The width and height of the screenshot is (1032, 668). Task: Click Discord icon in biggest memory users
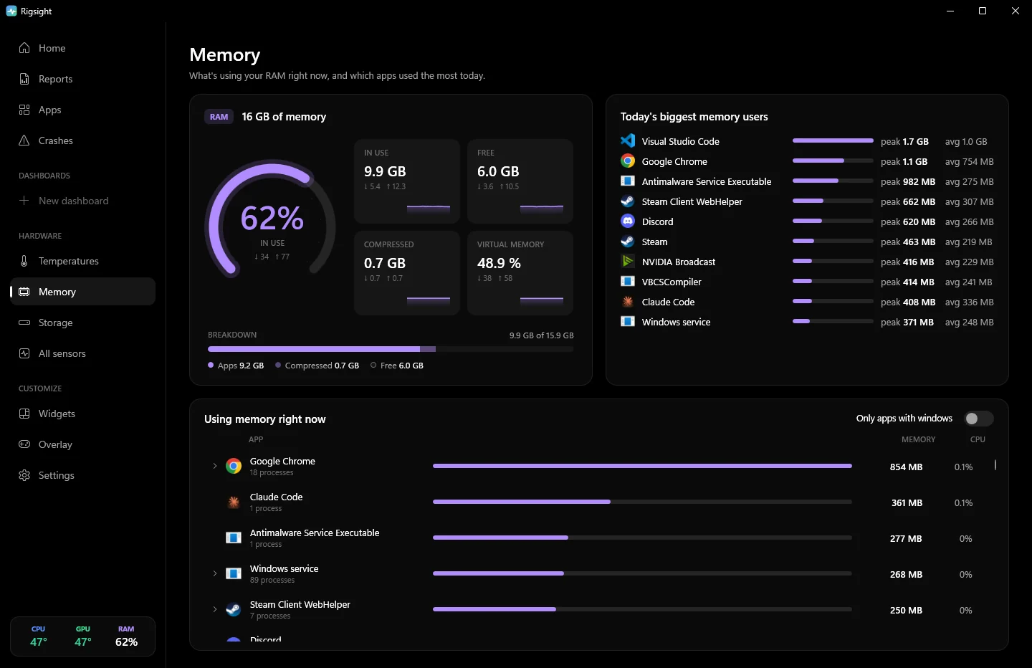pyautogui.click(x=628, y=221)
